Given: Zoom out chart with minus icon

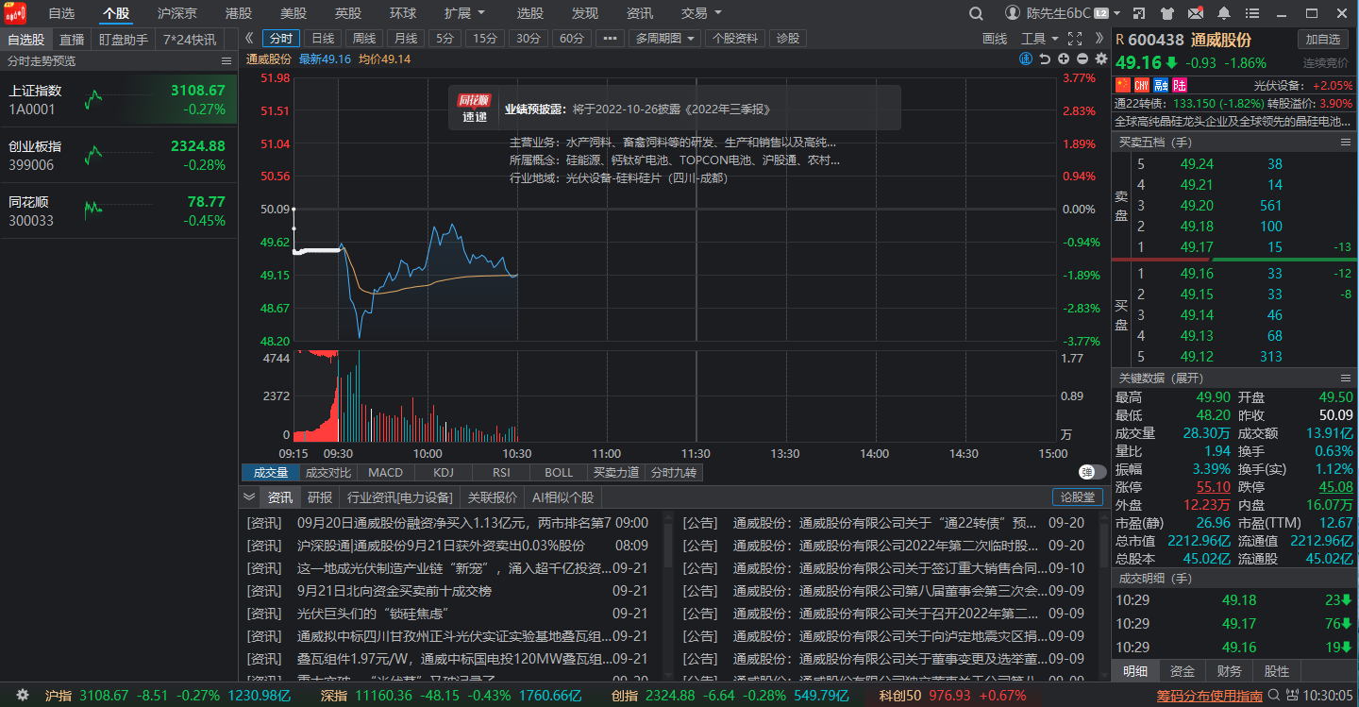Looking at the screenshot, I should tap(1082, 59).
